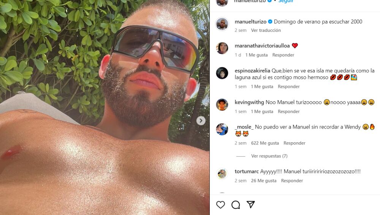Go to next photo with carousel arrow
This screenshot has width=380, height=215.
pyautogui.click(x=201, y=121)
